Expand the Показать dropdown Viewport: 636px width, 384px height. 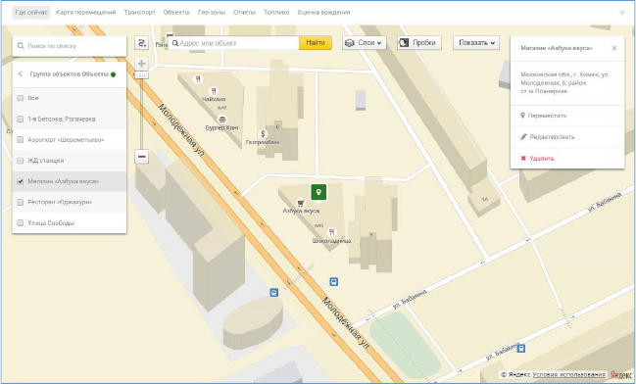[476, 42]
